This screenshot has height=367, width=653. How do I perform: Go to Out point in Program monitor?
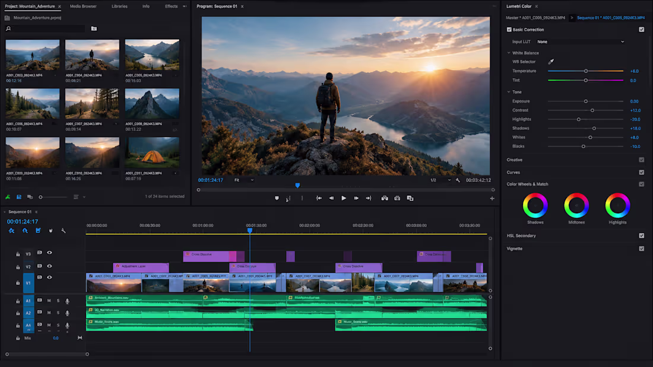tap(369, 198)
